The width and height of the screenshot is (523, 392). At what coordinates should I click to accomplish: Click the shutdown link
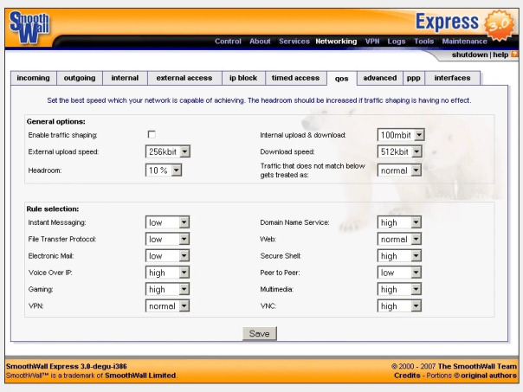[x=469, y=55]
